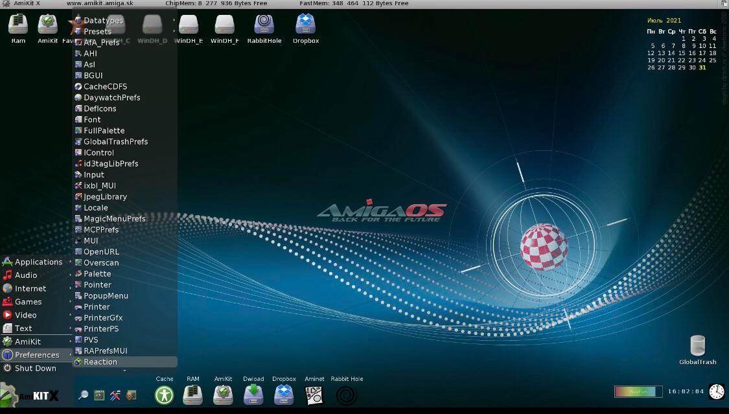The width and height of the screenshot is (729, 414).
Task: Open the Dropbox icon on the desktop
Action: 305,25
